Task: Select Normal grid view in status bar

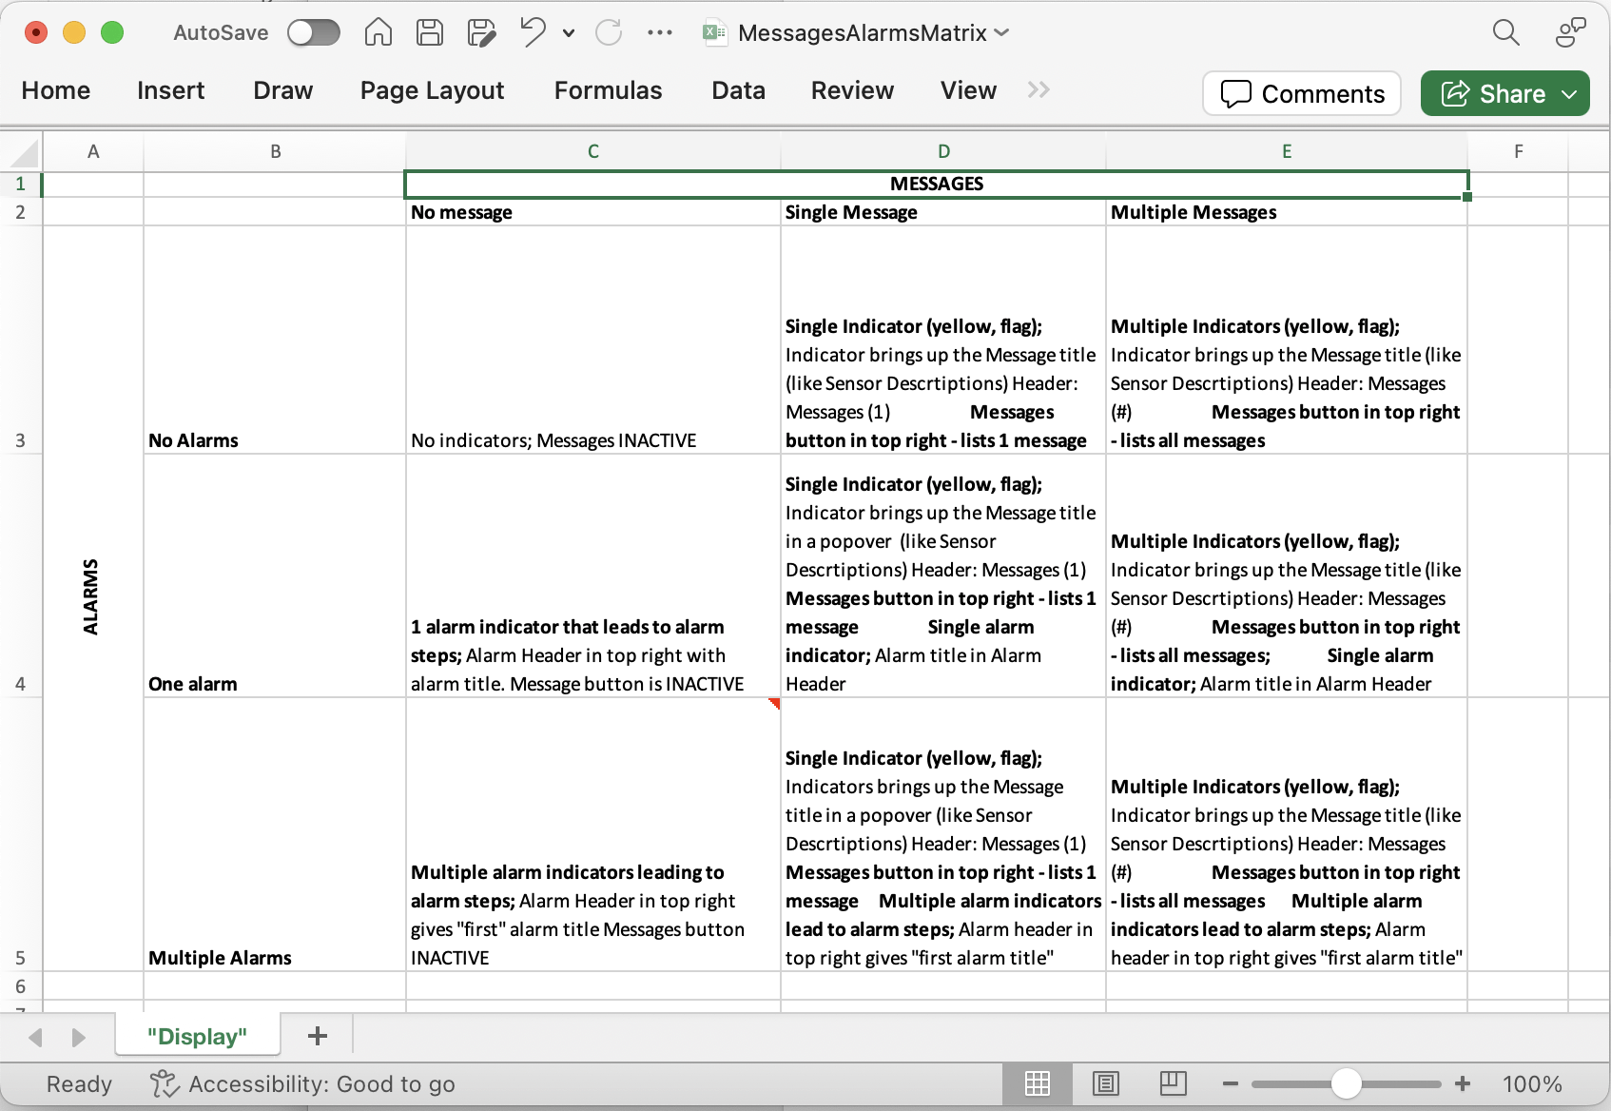Action: point(1038,1083)
